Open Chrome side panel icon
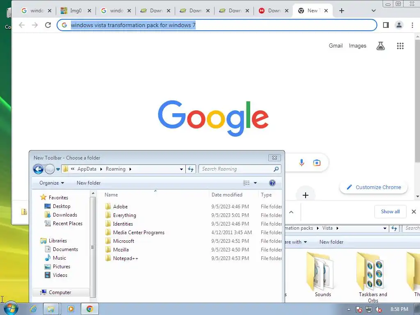 pyautogui.click(x=386, y=25)
